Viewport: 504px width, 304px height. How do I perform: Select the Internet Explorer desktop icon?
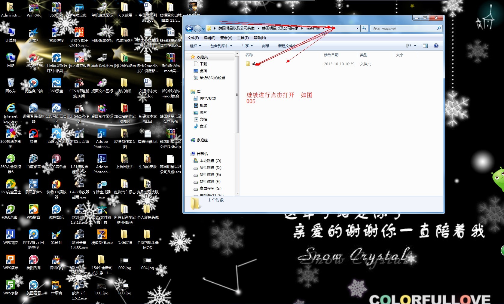click(11, 113)
